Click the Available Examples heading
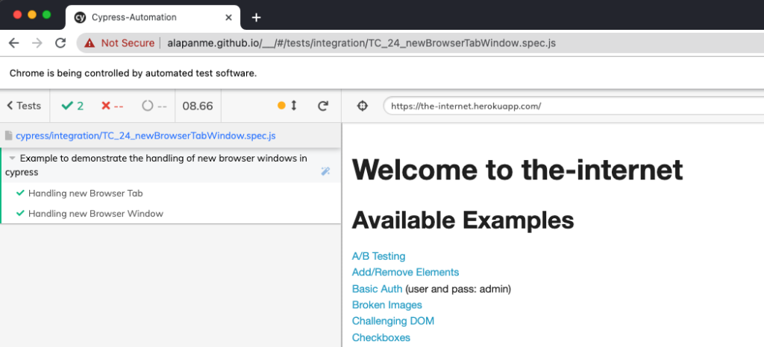The height and width of the screenshot is (347, 764). point(463,220)
